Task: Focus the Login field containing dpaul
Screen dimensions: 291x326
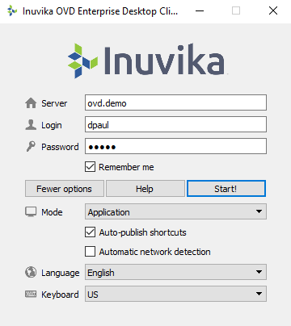Action: [x=175, y=124]
